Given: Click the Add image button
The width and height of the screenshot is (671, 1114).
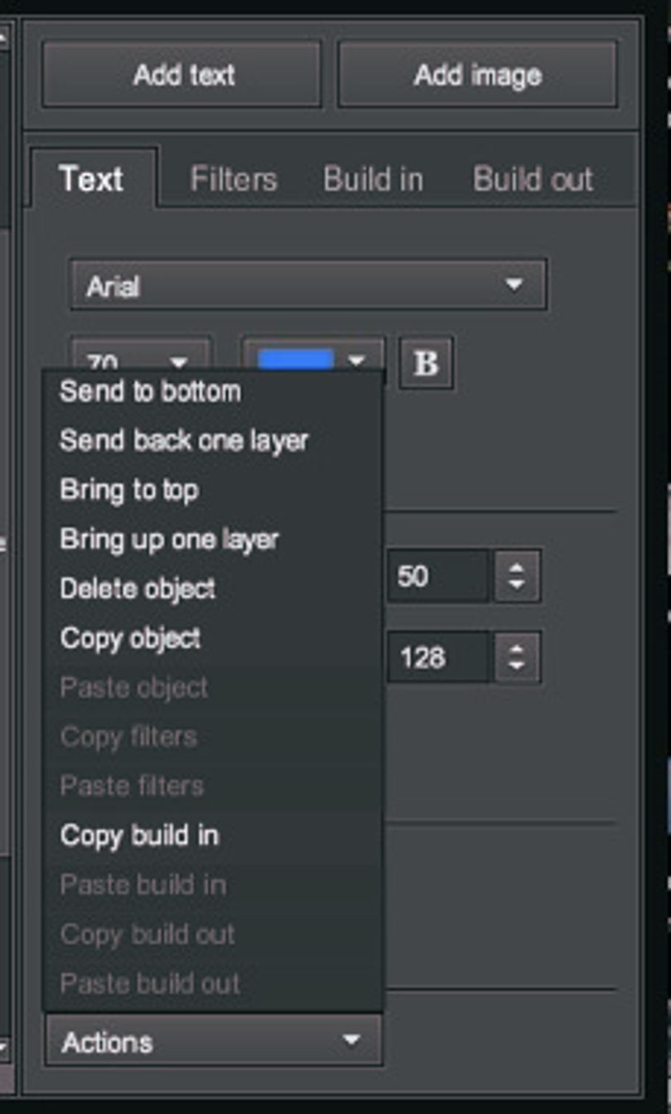Looking at the screenshot, I should 477,75.
